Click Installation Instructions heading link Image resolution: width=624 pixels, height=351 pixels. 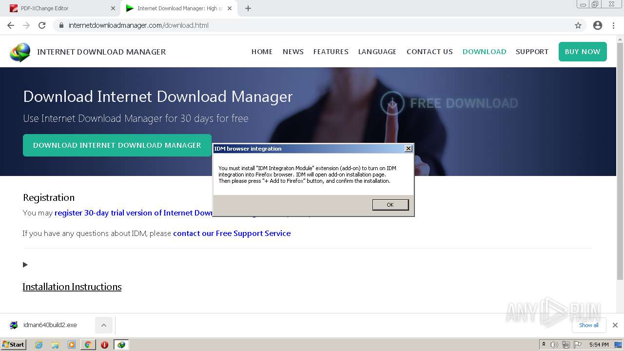click(x=72, y=287)
